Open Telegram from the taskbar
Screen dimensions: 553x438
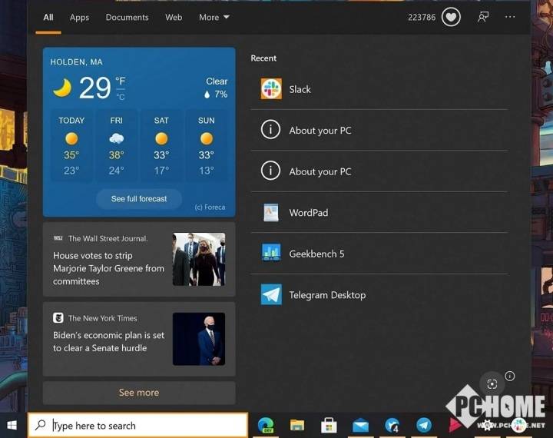point(424,425)
